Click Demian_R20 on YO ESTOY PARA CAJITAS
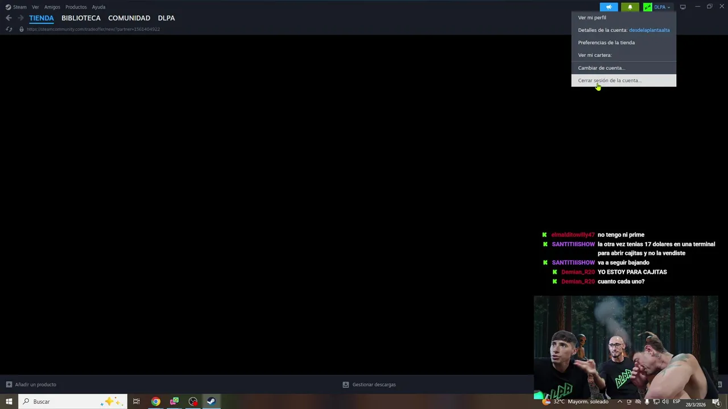 pos(578,272)
